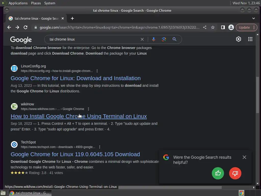
Task: Open Google quick settings gear
Action: coord(238,39)
